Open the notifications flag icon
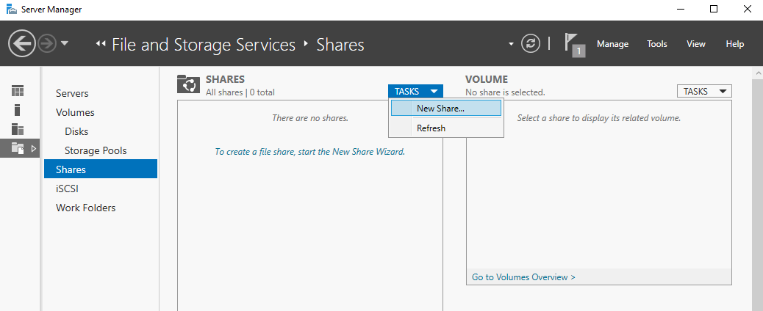The image size is (763, 311). click(575, 45)
